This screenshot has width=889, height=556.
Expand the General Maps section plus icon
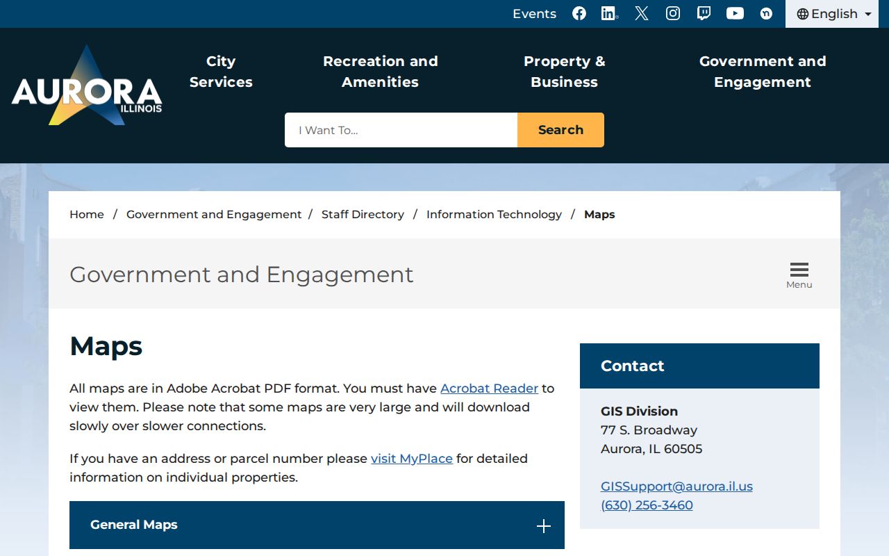[544, 526]
